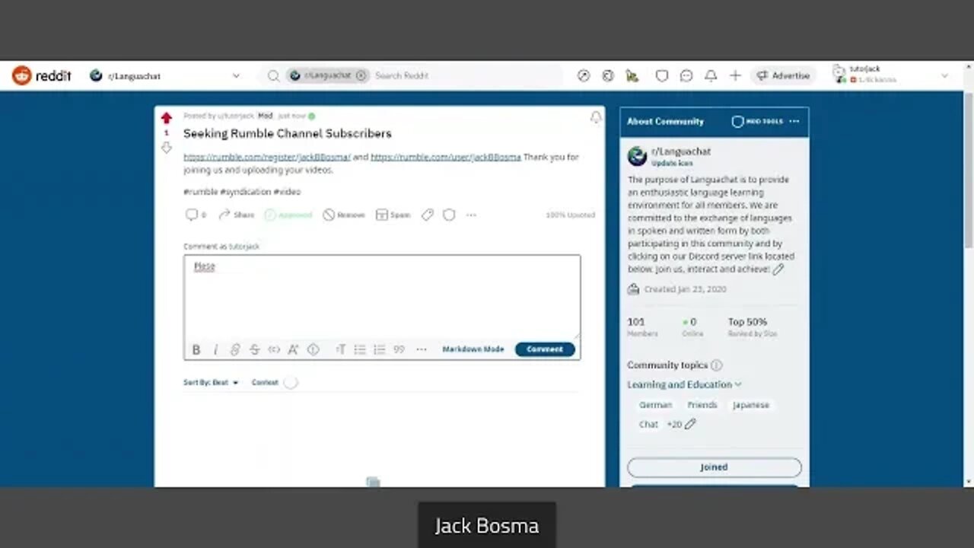
Task: Toggle Spoiler formatting in comment editor
Action: pos(313,349)
